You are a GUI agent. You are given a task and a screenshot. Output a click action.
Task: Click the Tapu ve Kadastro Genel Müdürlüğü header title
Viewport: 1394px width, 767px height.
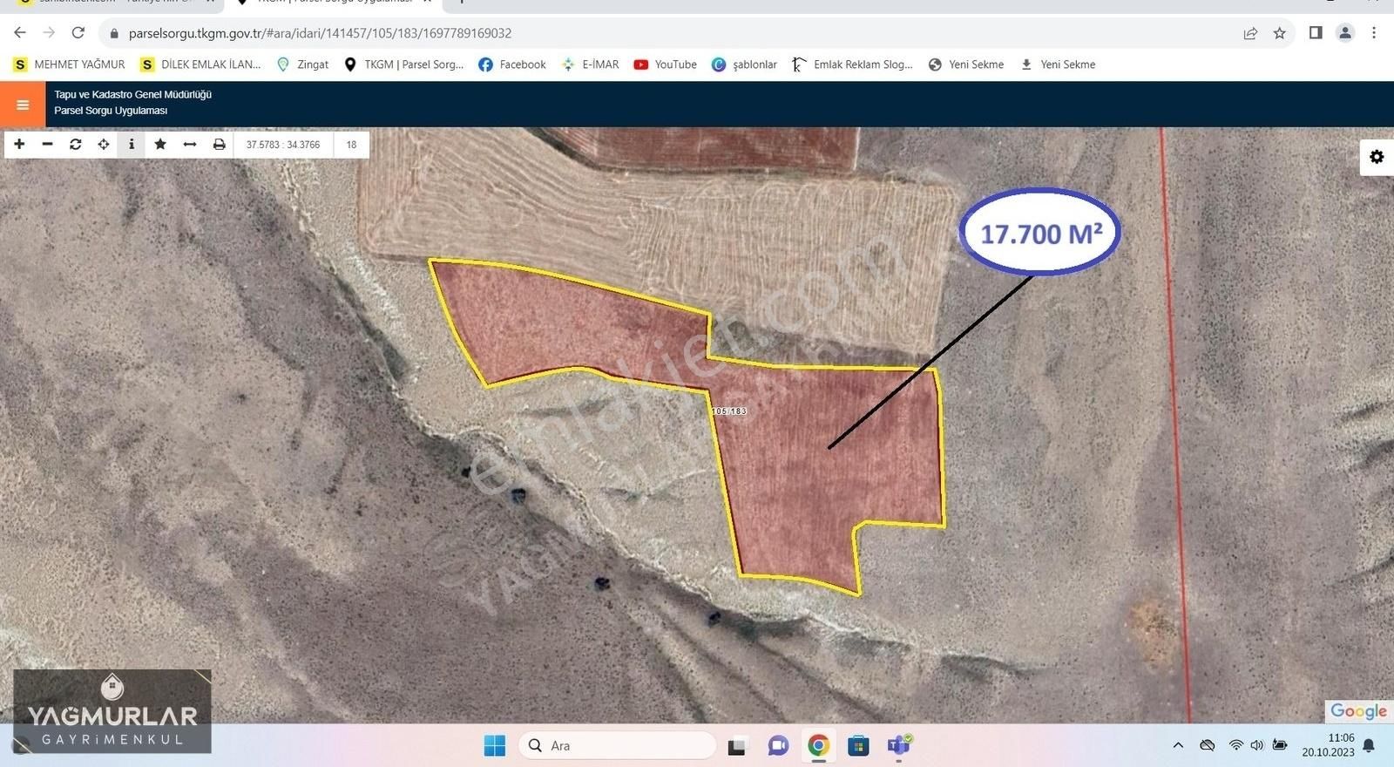pyautogui.click(x=133, y=94)
